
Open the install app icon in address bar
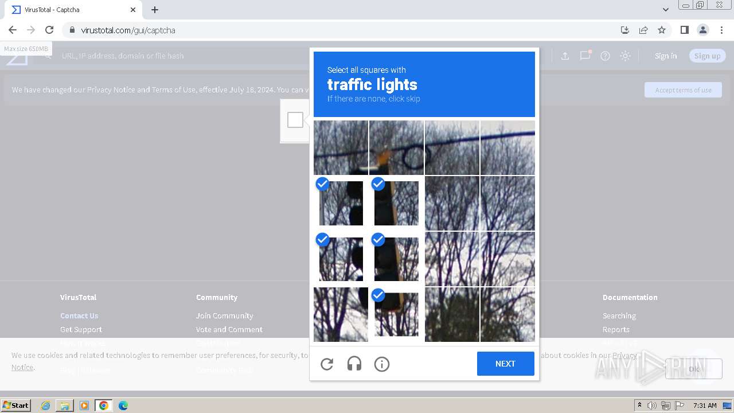(x=625, y=30)
